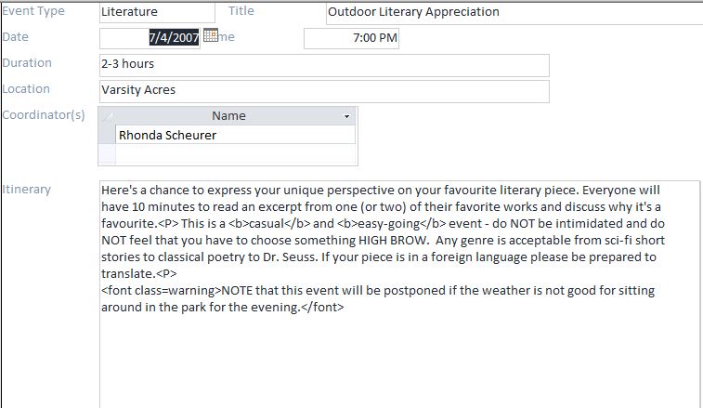Click the Duration field
Image resolution: width=703 pixels, height=408 pixels.
(324, 65)
